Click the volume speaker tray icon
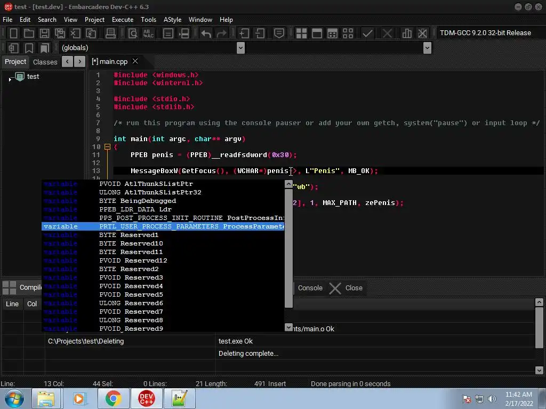Viewport: 546px width, 409px height. (492, 399)
